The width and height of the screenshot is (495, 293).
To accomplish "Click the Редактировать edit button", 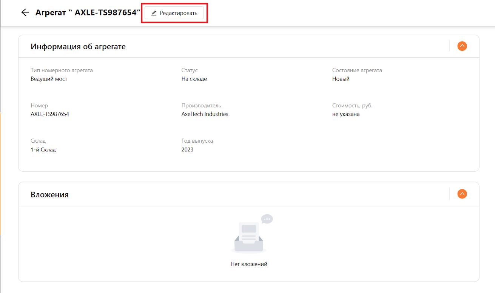I will point(174,13).
